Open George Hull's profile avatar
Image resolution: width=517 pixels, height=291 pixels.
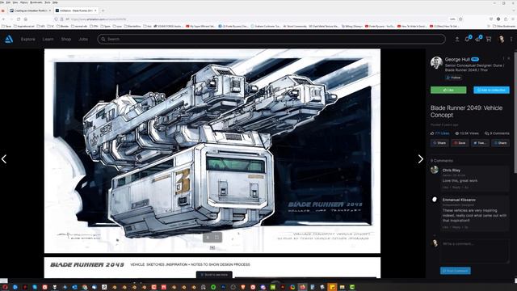pyautogui.click(x=436, y=62)
